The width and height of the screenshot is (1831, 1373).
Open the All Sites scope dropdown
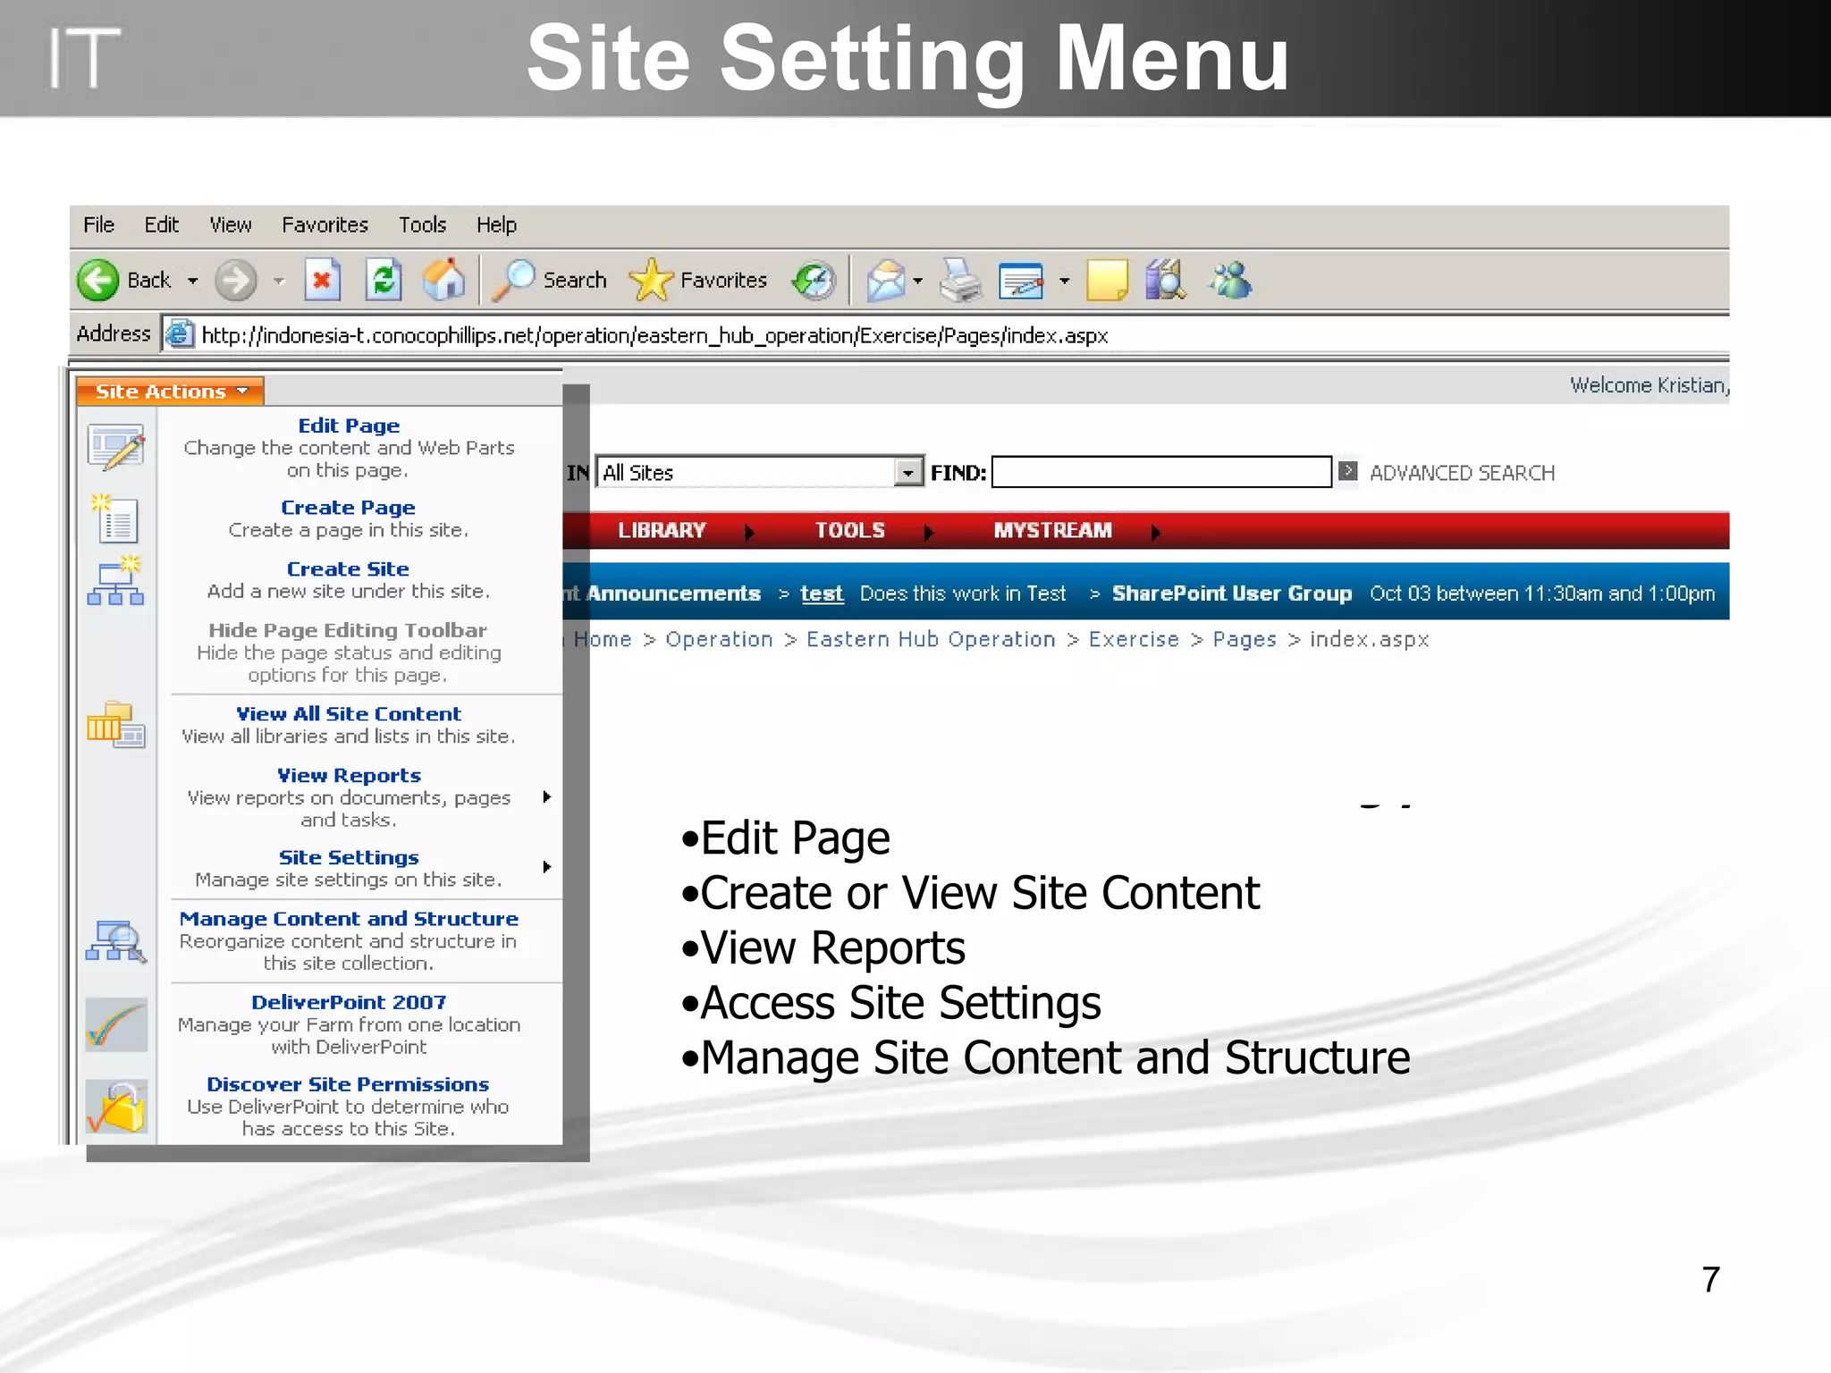pyautogui.click(x=908, y=472)
